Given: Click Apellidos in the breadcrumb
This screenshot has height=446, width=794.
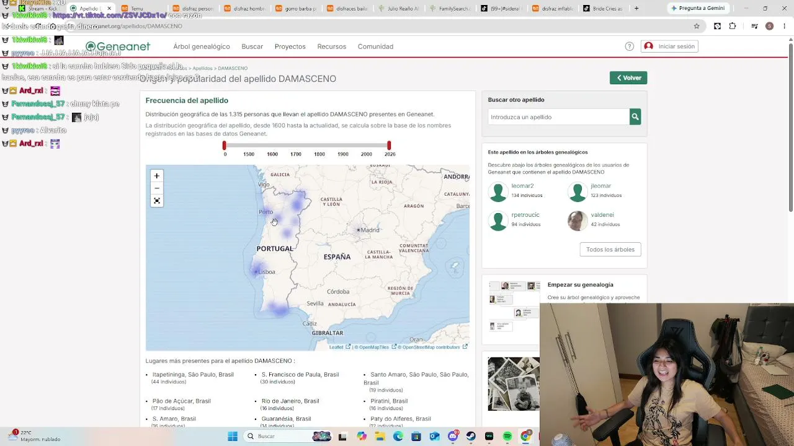Looking at the screenshot, I should (202, 68).
